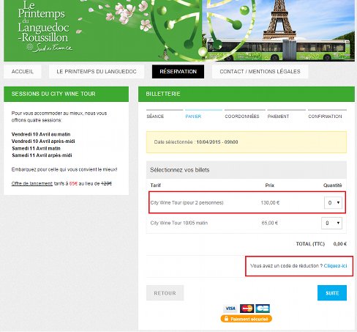Open Contact / Mentions légales page
This screenshot has height=332, width=357.
pyautogui.click(x=260, y=72)
